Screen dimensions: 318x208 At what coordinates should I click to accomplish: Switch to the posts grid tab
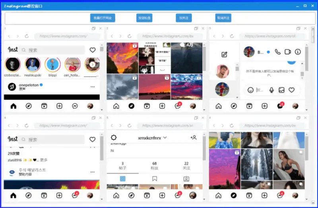pyautogui.click(x=122, y=179)
